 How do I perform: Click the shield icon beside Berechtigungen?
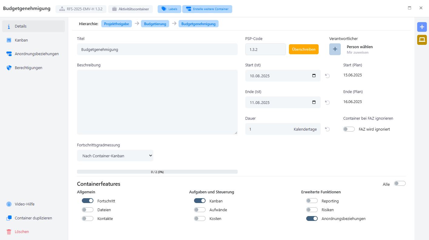pos(9,68)
